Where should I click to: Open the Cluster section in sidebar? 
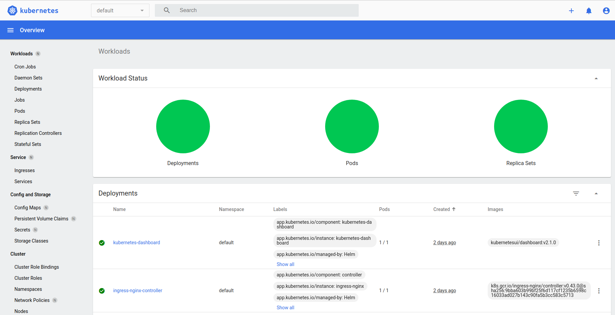(x=18, y=254)
